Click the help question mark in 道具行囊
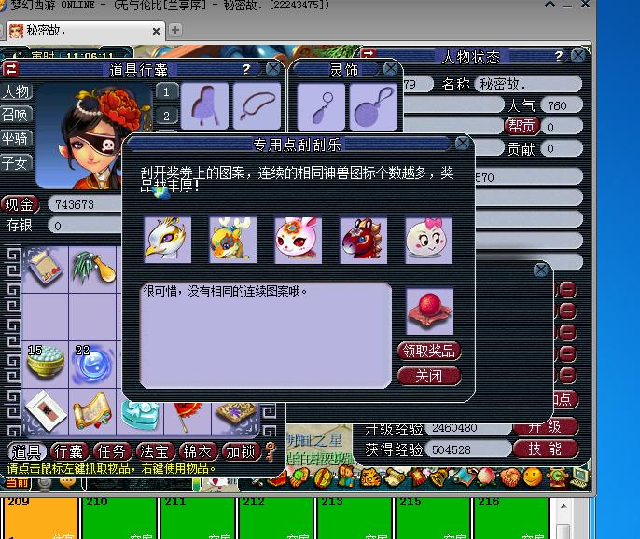Screen dimensions: 640x539 point(246,69)
